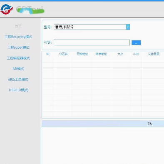Open the 首页 home page
Viewport: 164px width, 164px height.
(18, 26)
